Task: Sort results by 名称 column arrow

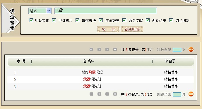Action: click(93, 61)
